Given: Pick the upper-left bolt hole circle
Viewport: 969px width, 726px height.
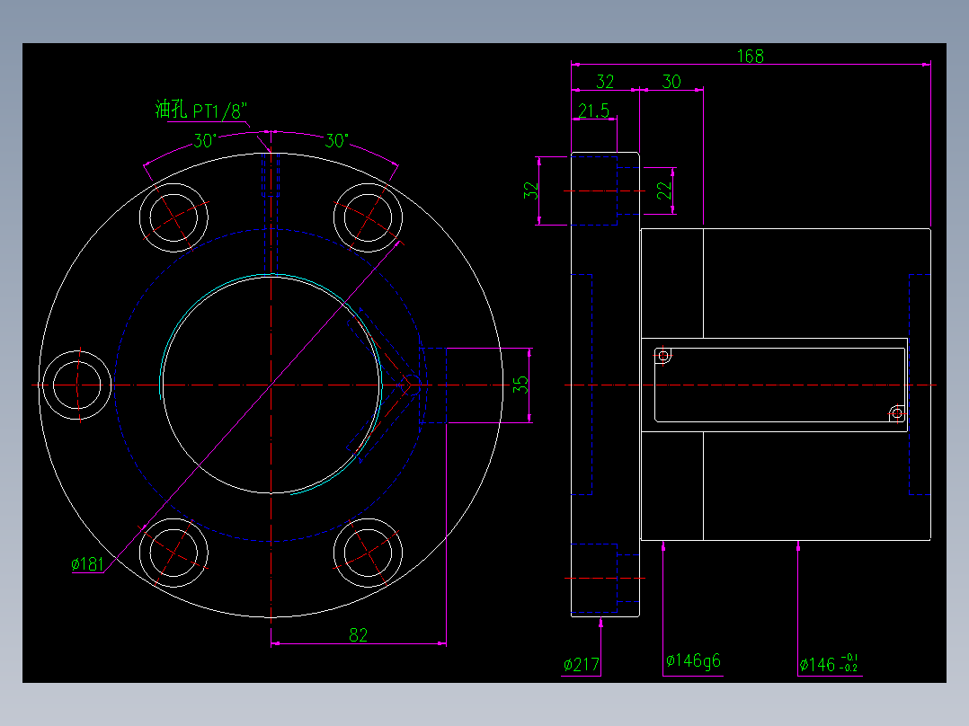Looking at the screenshot, I should [173, 217].
